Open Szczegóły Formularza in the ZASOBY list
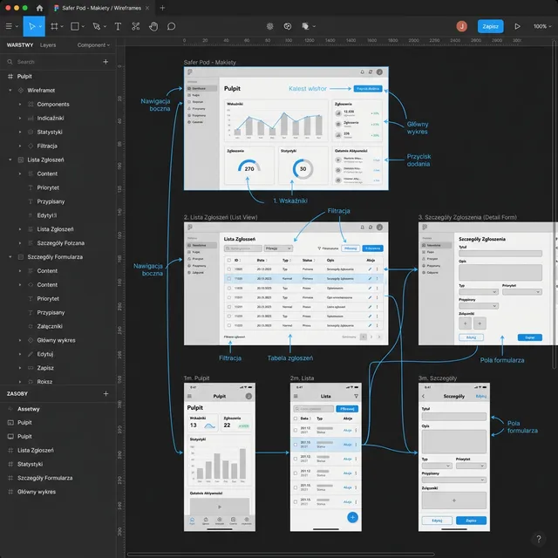Image resolution: width=558 pixels, height=558 pixels. pyautogui.click(x=44, y=478)
